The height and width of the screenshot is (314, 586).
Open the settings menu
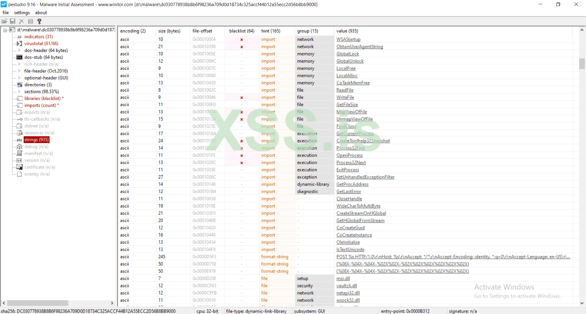(x=22, y=13)
